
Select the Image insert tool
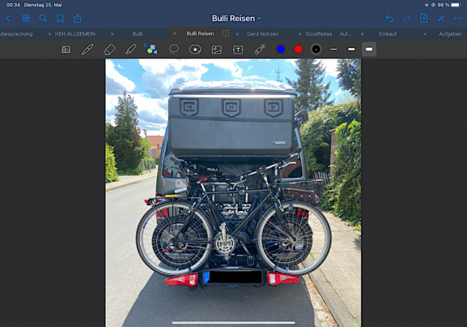217,49
